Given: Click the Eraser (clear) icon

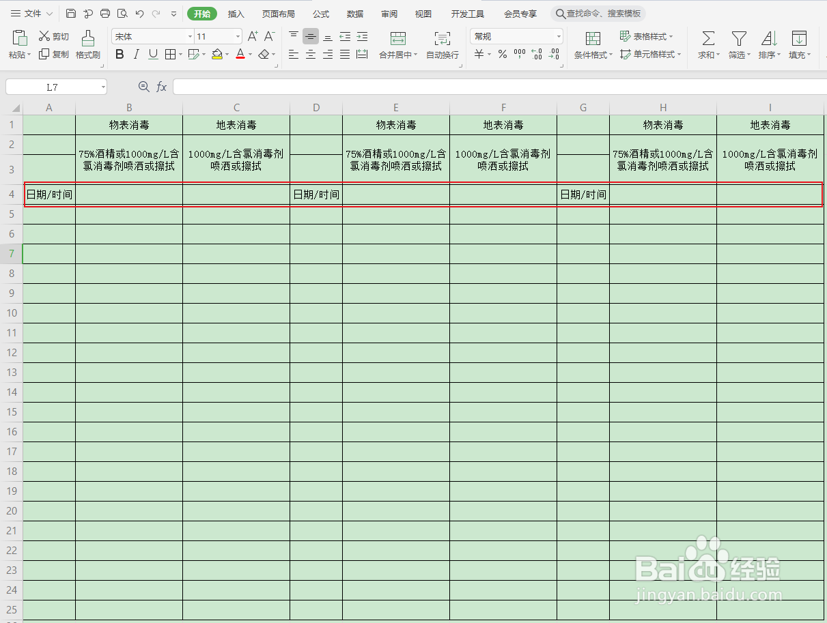Looking at the screenshot, I should click(264, 55).
